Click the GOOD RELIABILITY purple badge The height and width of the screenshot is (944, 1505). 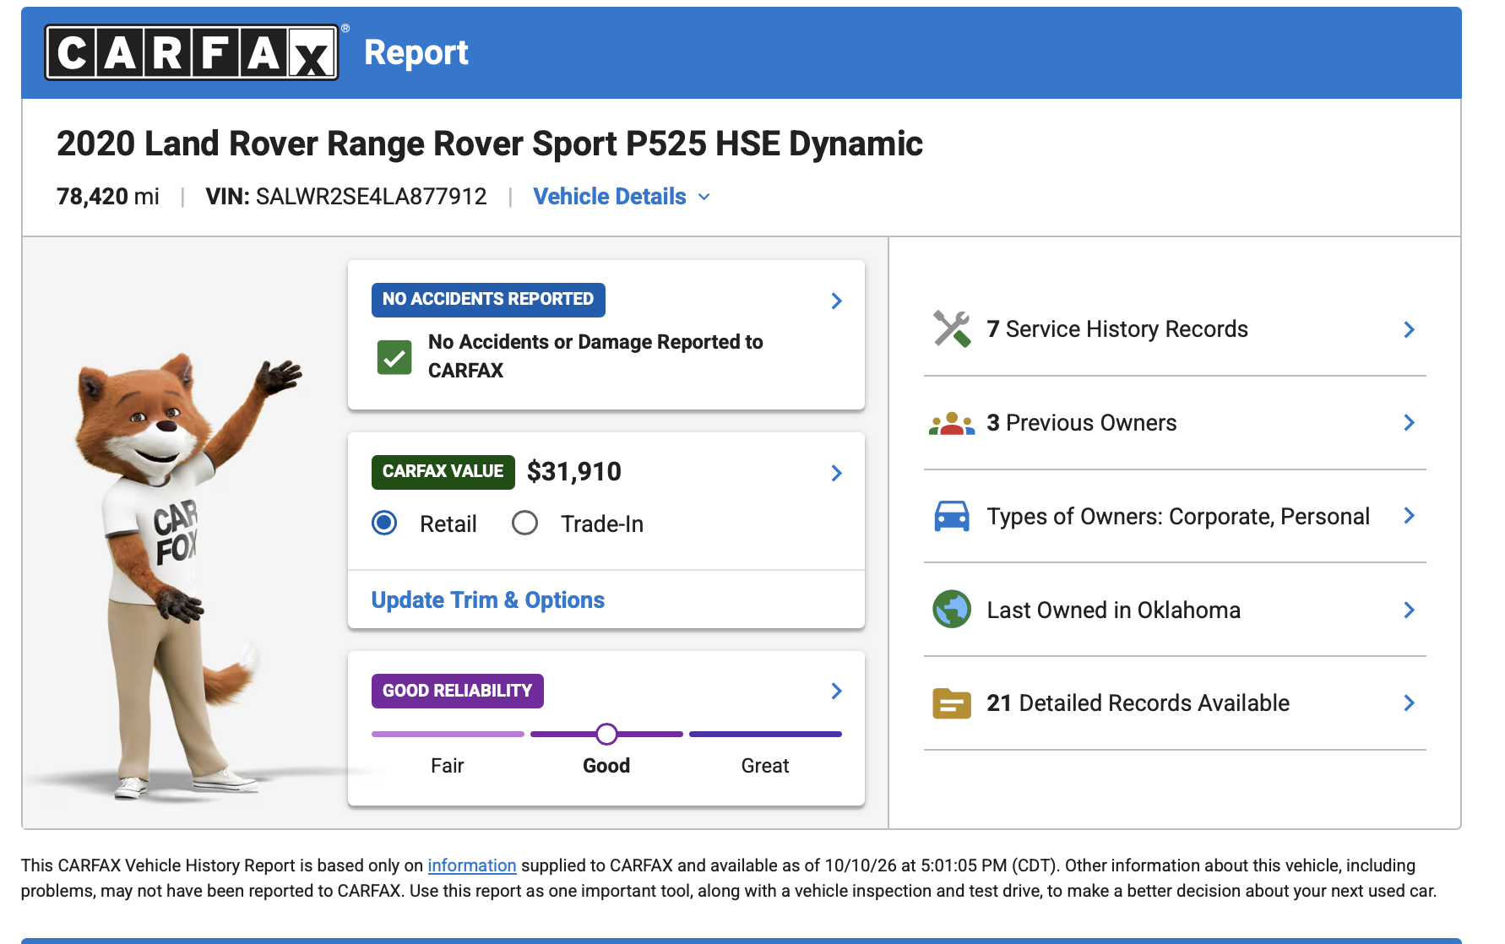tap(458, 691)
